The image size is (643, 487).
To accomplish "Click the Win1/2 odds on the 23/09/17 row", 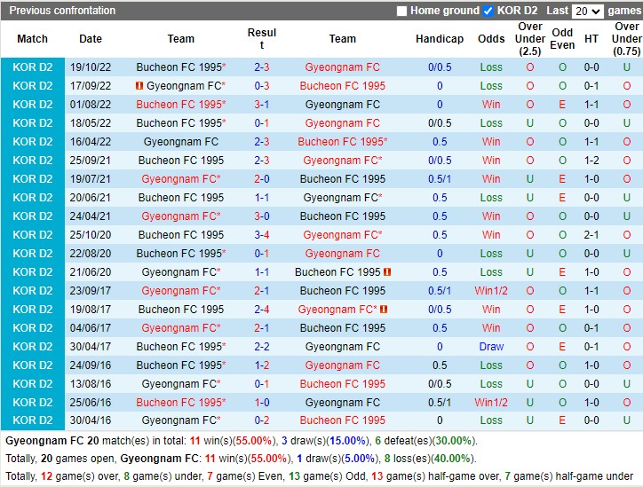I will pyautogui.click(x=491, y=291).
